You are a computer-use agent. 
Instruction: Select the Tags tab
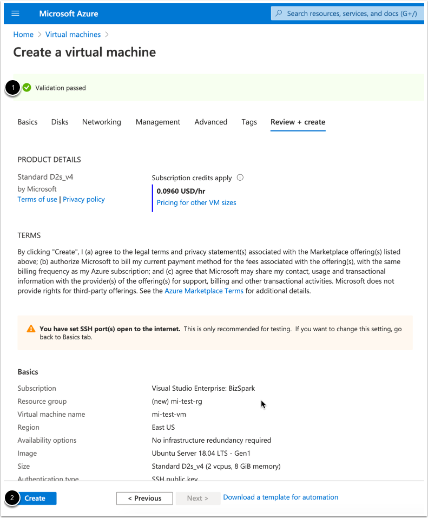coord(249,122)
